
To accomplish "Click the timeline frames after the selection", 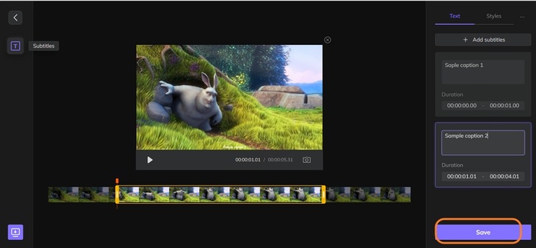I will coord(368,194).
